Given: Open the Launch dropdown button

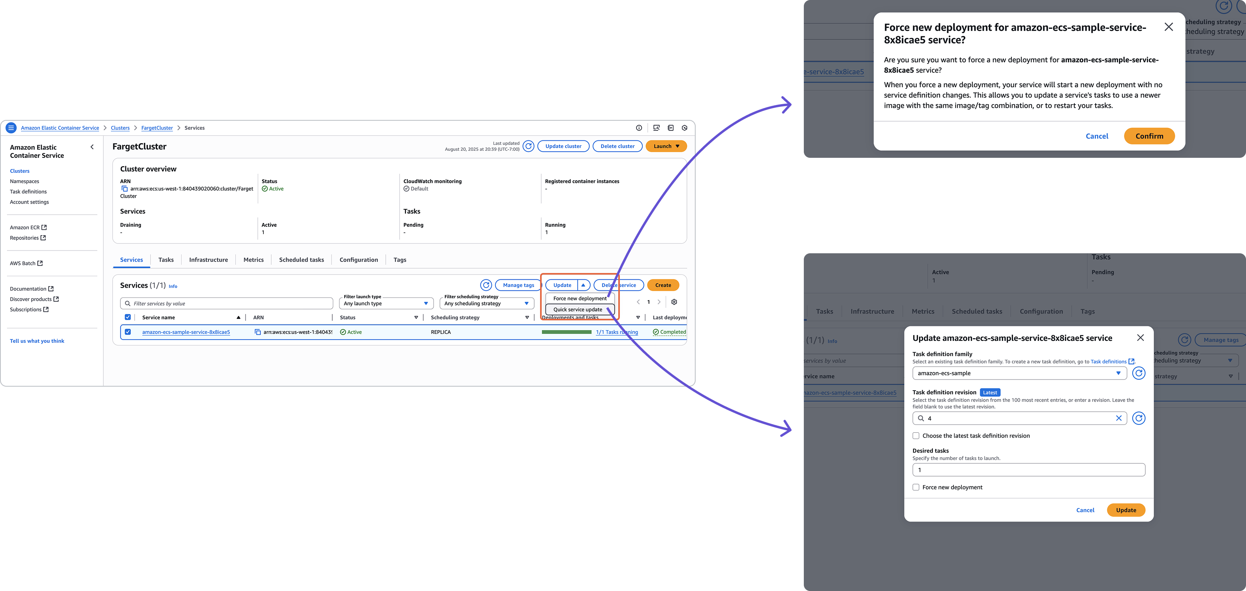Looking at the screenshot, I should (666, 146).
